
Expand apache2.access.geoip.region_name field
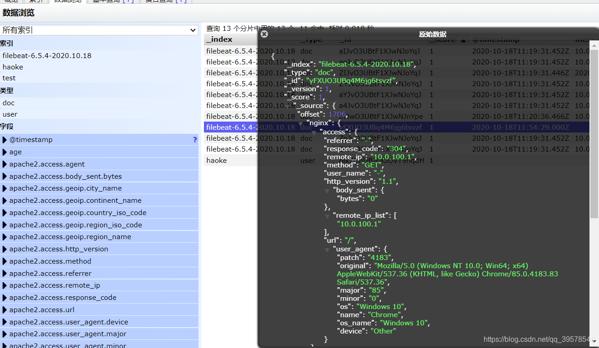tap(5, 237)
